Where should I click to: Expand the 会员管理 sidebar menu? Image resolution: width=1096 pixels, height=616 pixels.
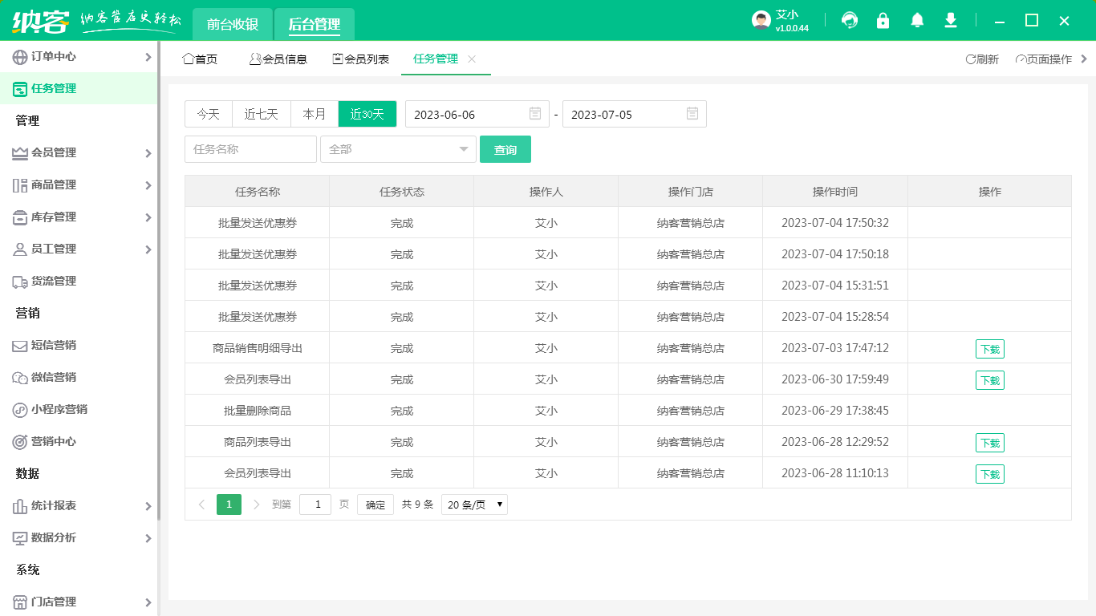79,152
